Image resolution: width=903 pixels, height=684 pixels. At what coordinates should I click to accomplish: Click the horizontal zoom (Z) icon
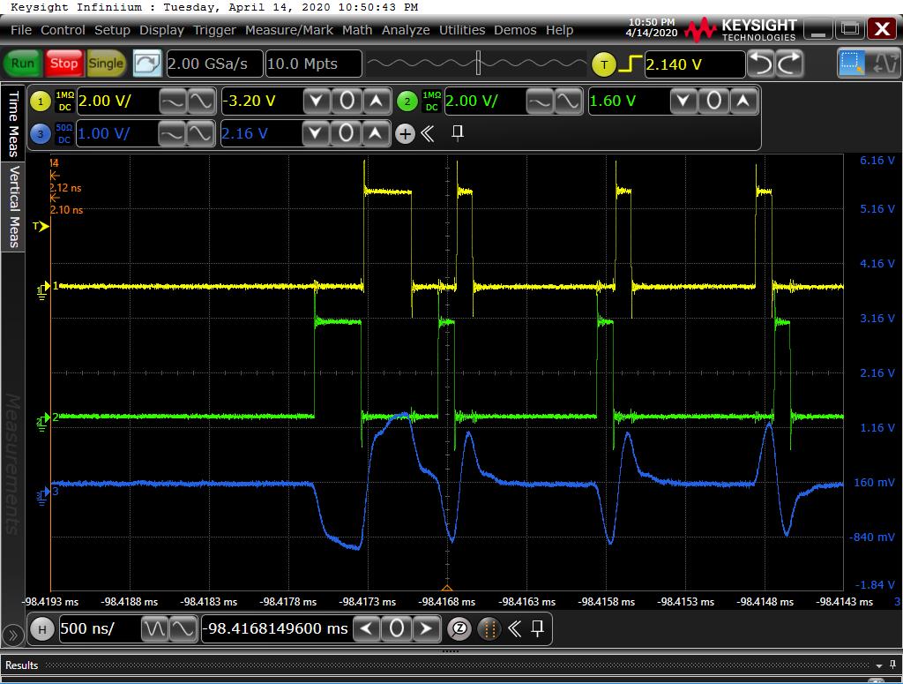point(459,629)
